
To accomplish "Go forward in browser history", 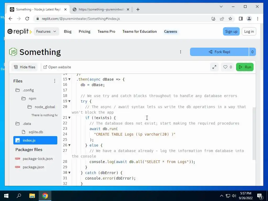I will coord(19,19).
